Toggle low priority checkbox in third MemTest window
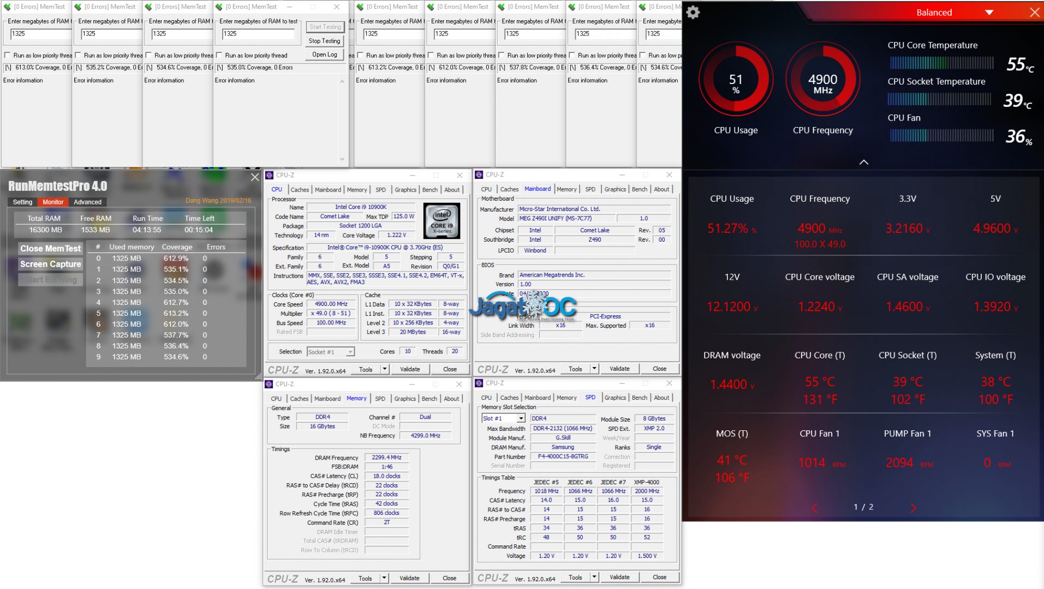 tap(148, 55)
